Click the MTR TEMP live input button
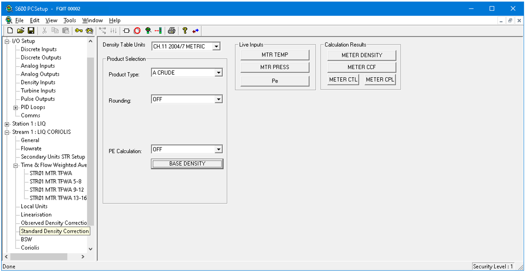Viewport: 526px width, 273px height. [x=275, y=55]
